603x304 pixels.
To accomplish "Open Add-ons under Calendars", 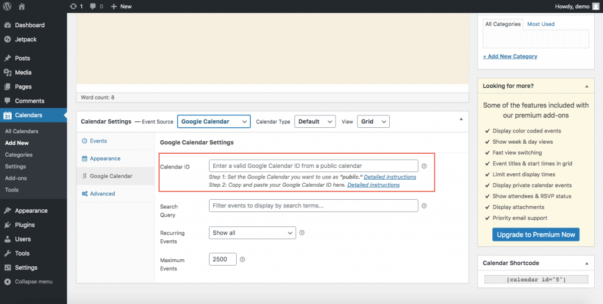I will [x=16, y=178].
